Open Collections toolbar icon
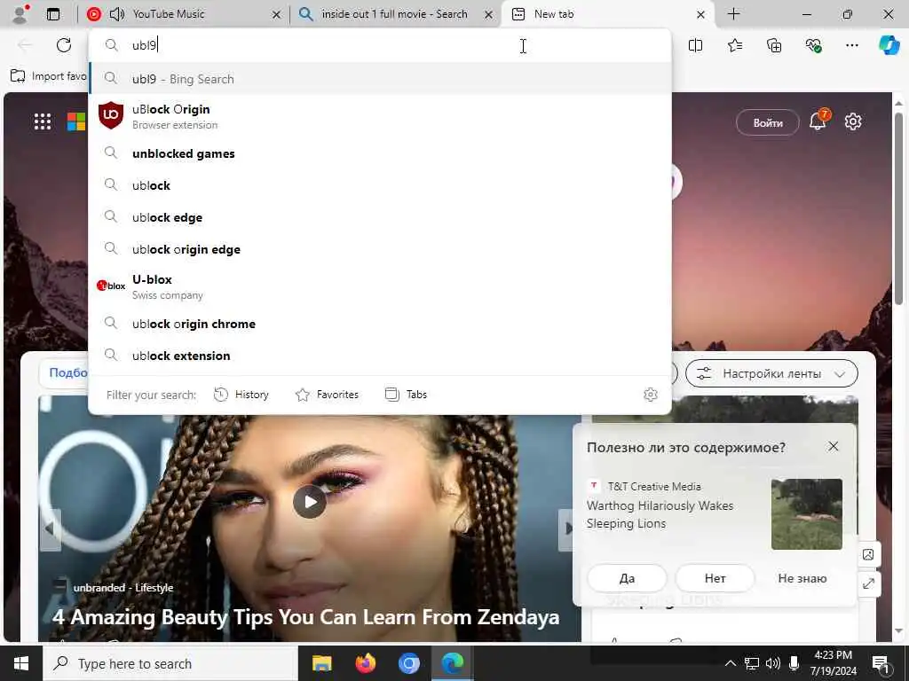The height and width of the screenshot is (681, 909). click(x=774, y=45)
